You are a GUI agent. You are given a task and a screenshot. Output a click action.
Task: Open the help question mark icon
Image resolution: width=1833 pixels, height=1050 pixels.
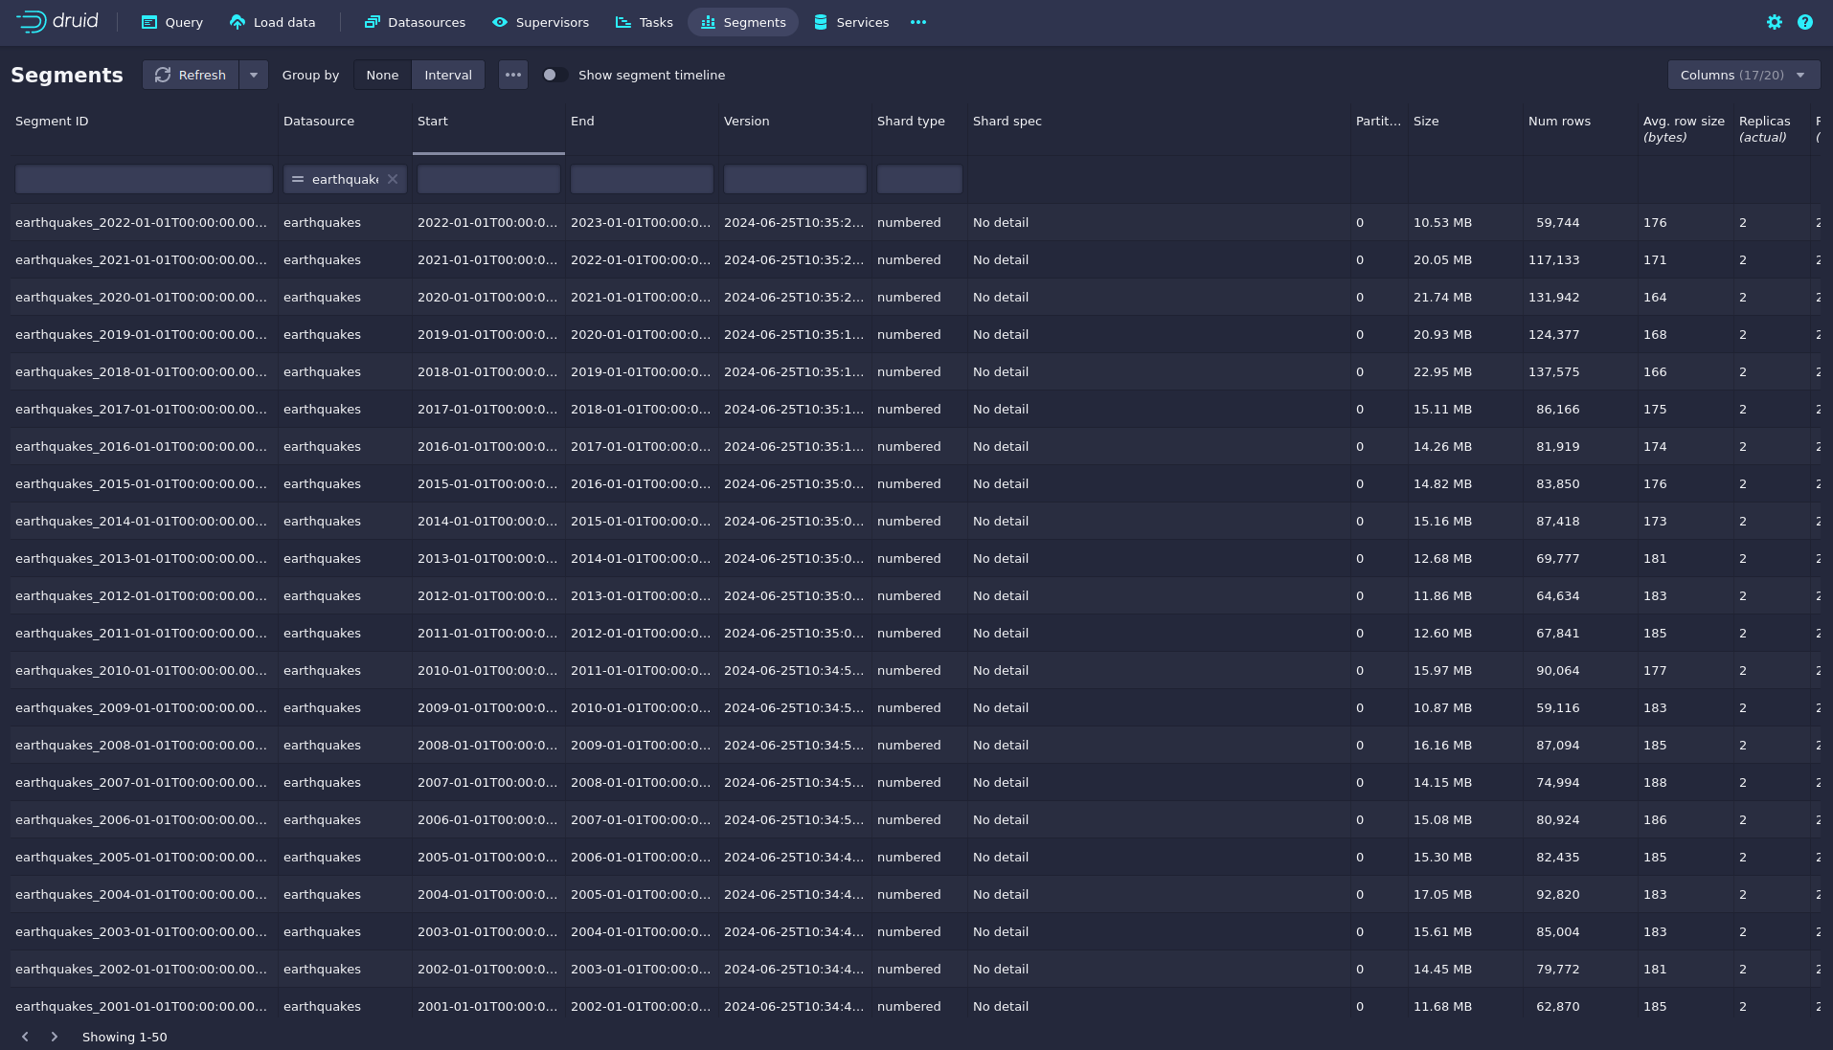(1804, 22)
